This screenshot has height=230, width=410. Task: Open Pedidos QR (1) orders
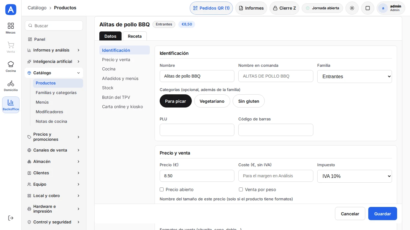click(x=211, y=8)
